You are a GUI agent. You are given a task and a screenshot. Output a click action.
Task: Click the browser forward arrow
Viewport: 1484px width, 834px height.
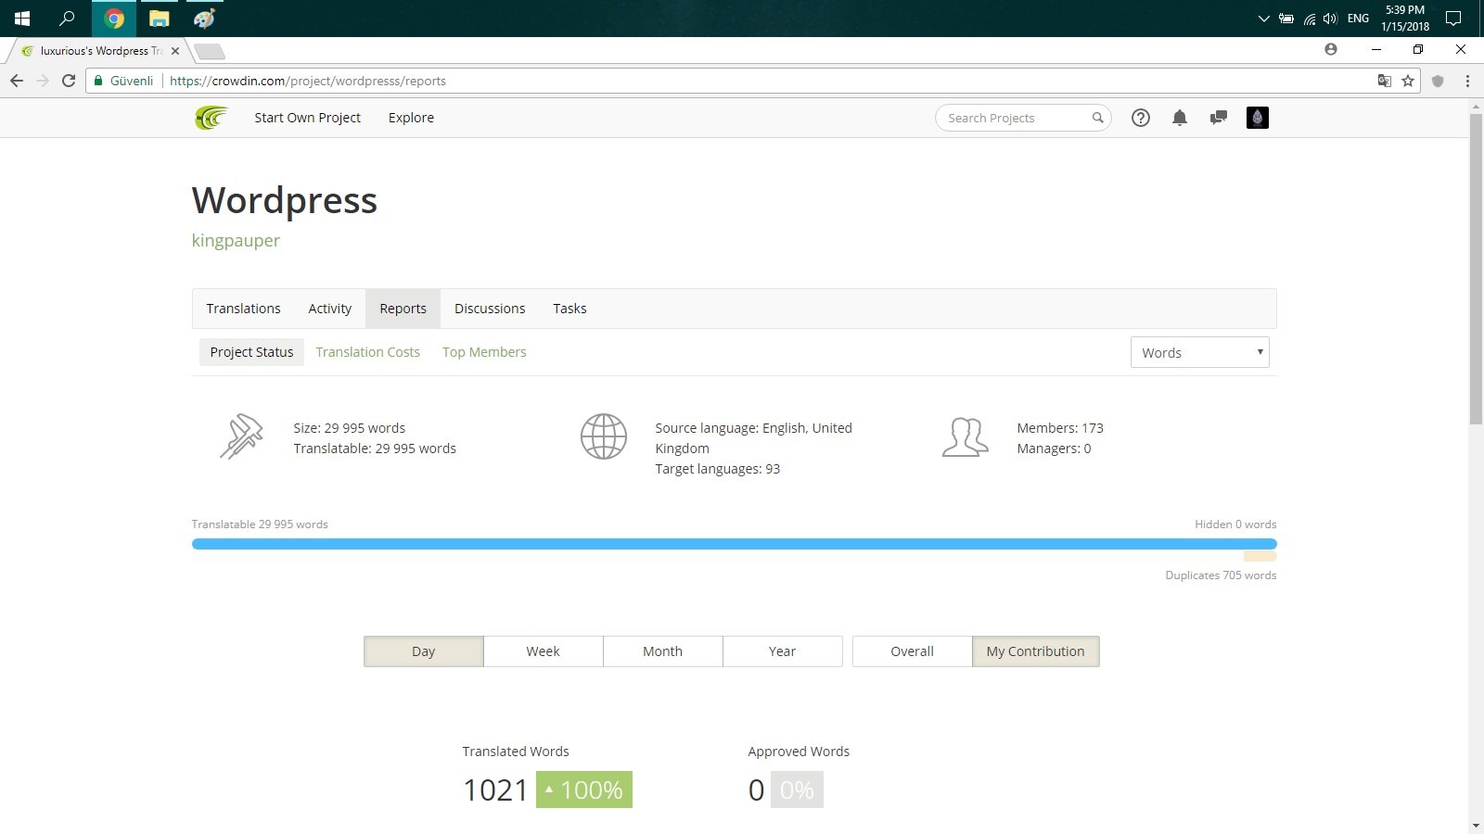tap(43, 81)
